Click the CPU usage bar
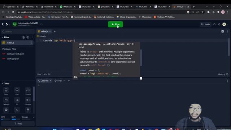This screenshot has width=231, height=130. [5, 119]
